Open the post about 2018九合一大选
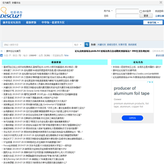The height and width of the screenshot is (164, 164). pyautogui.click(x=41, y=94)
